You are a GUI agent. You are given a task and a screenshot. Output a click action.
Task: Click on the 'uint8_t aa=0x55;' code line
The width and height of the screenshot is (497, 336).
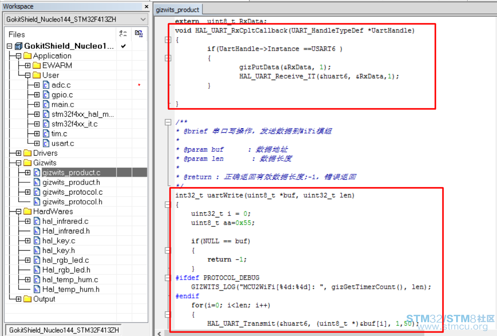223,223
